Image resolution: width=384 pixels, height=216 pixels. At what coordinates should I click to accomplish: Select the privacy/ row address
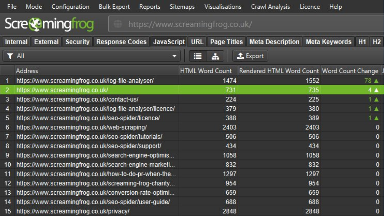[x=73, y=211]
